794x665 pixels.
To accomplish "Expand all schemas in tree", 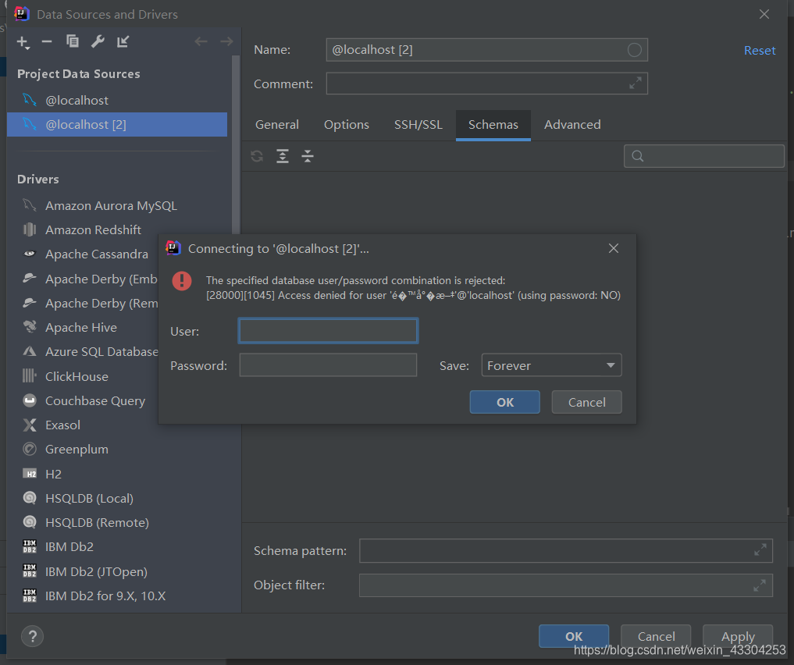I will [x=283, y=156].
